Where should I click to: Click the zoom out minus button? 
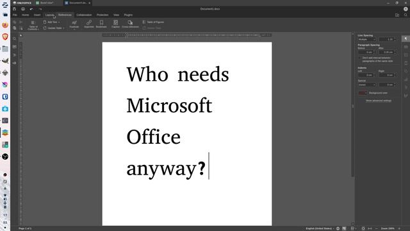coord(377,228)
